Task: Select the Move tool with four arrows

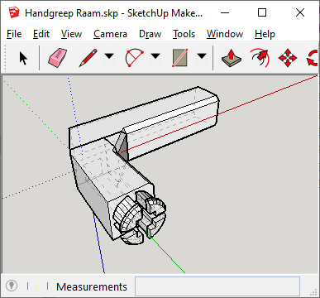Action: pos(288,58)
